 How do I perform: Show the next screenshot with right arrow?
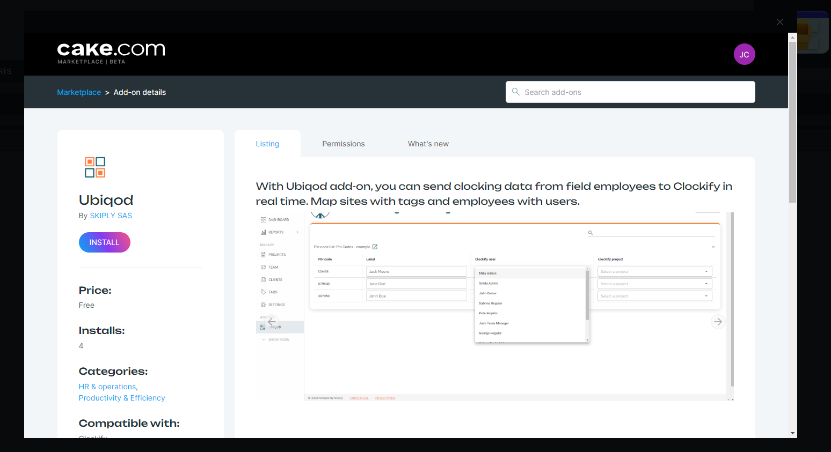point(718,322)
